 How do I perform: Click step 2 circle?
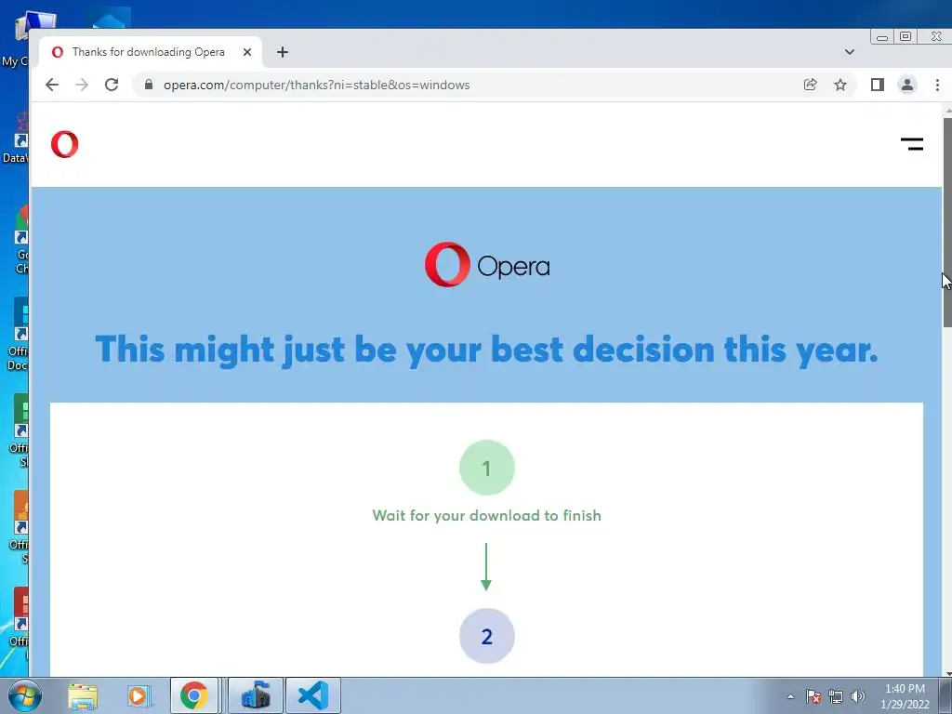pyautogui.click(x=487, y=636)
